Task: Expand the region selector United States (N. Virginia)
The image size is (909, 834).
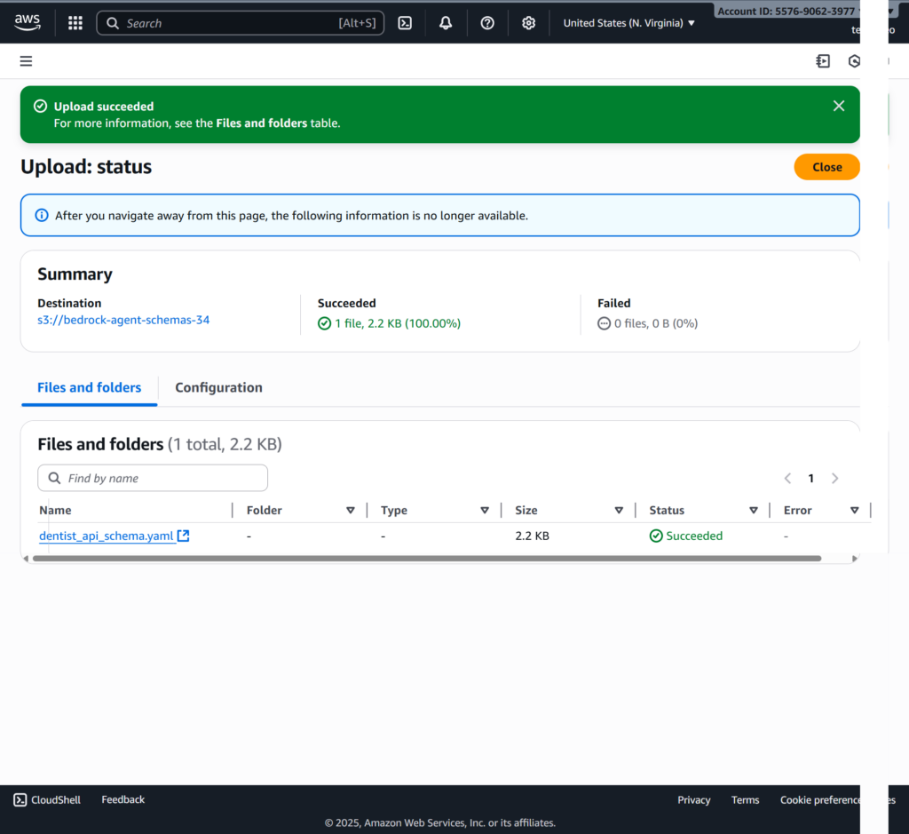Action: tap(628, 23)
